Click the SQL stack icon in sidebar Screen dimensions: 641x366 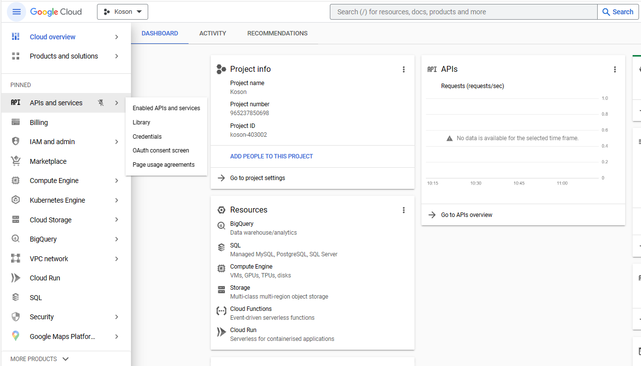point(16,297)
